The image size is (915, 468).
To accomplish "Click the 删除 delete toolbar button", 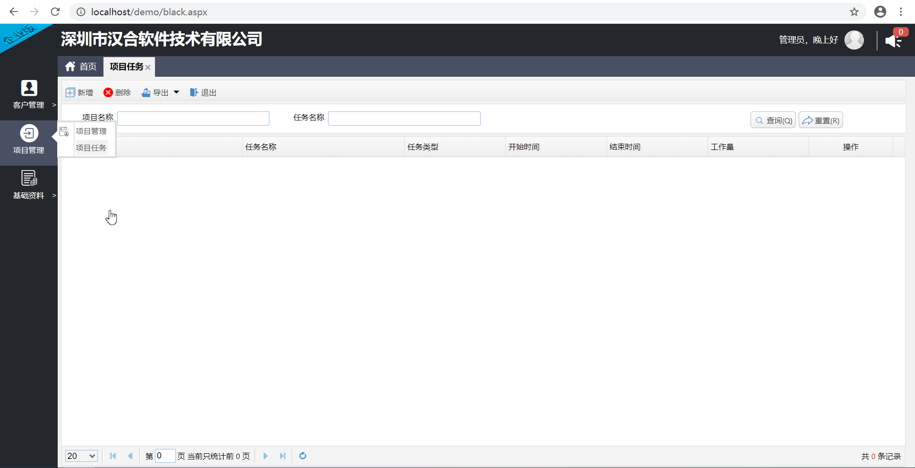I will (117, 92).
